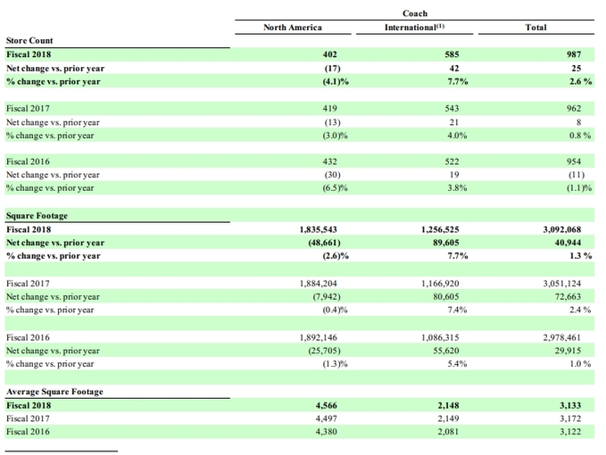Select square footage 1,884,204

click(318, 284)
